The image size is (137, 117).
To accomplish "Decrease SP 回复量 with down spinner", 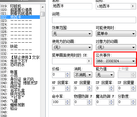I will 133,90.
